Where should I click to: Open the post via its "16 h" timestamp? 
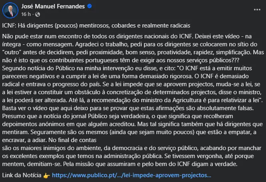(x=26, y=14)
